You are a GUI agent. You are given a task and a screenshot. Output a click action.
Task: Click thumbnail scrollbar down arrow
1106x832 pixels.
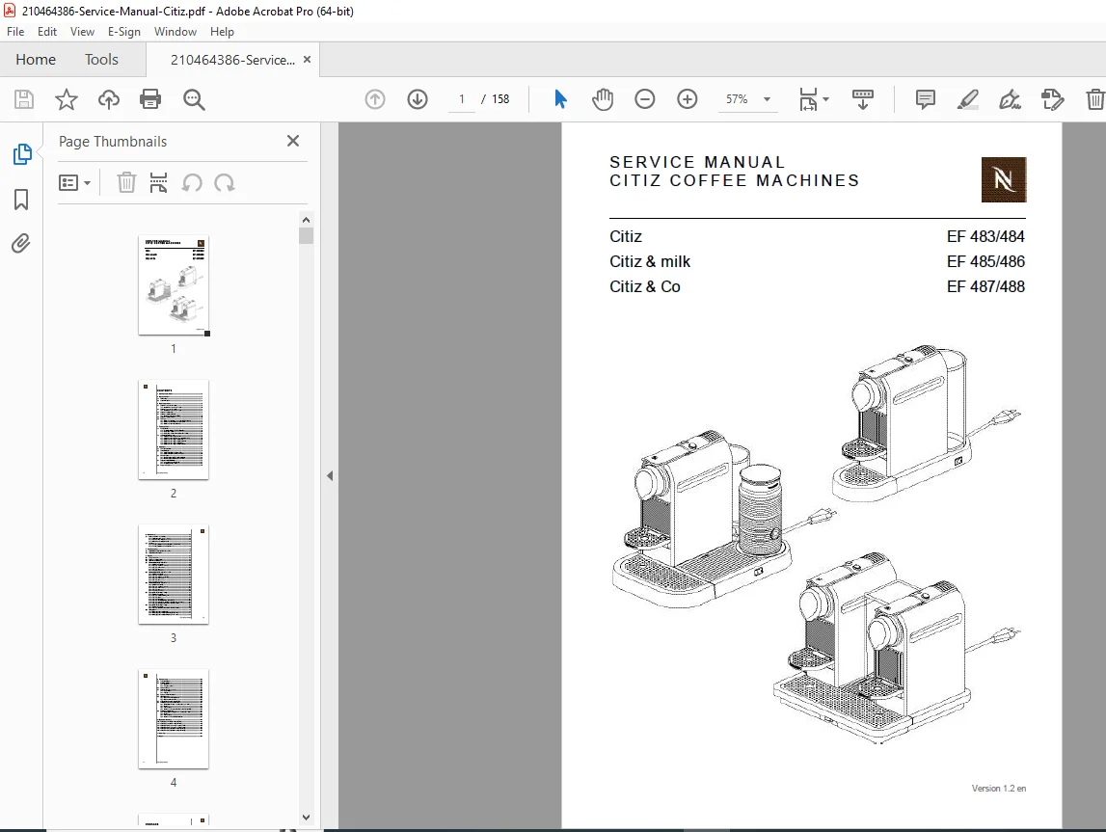pyautogui.click(x=306, y=818)
